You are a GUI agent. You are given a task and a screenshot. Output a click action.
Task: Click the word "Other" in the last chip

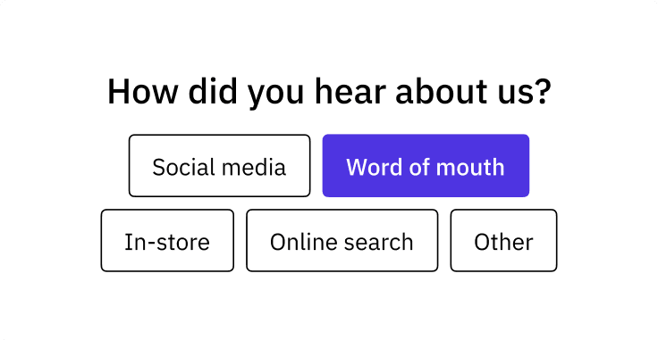point(503,242)
